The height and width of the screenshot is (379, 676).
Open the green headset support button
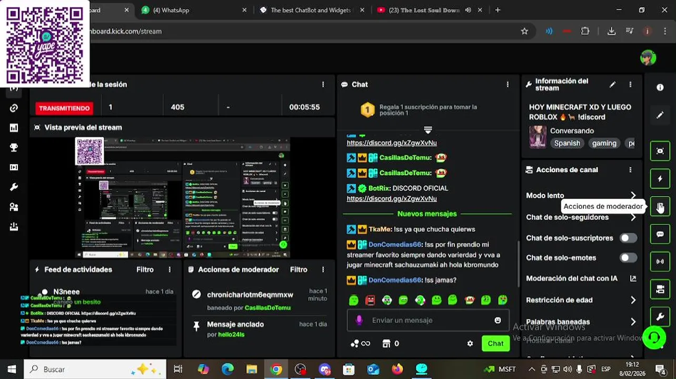[x=654, y=337]
